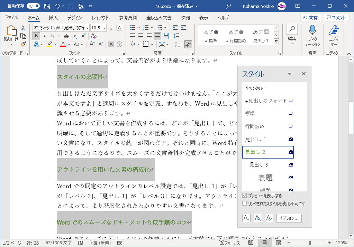354x247 pixels.
Task: Open Manage Styles in Styles pane
Action: [x=269, y=218]
